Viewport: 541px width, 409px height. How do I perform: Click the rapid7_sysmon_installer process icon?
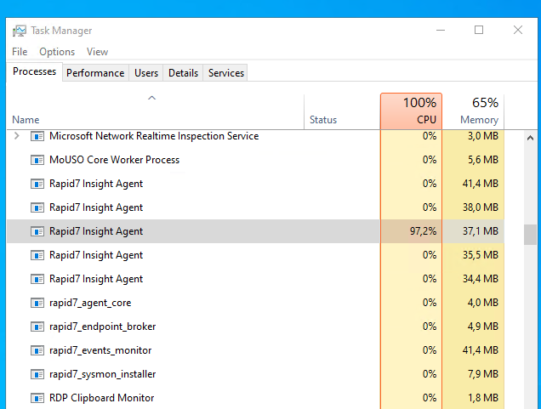coord(37,374)
